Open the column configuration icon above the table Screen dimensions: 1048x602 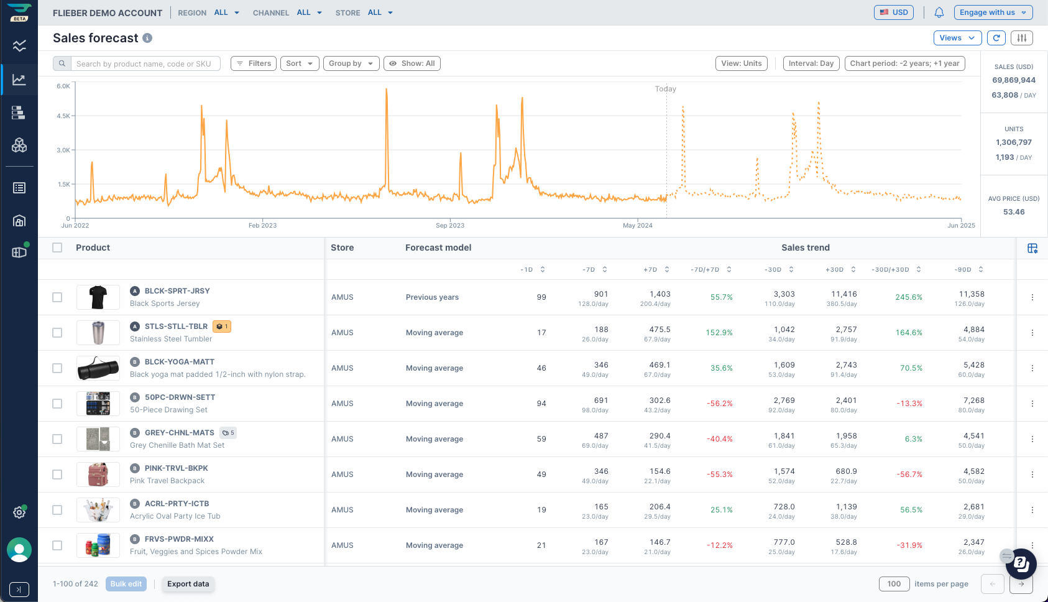[1033, 248]
